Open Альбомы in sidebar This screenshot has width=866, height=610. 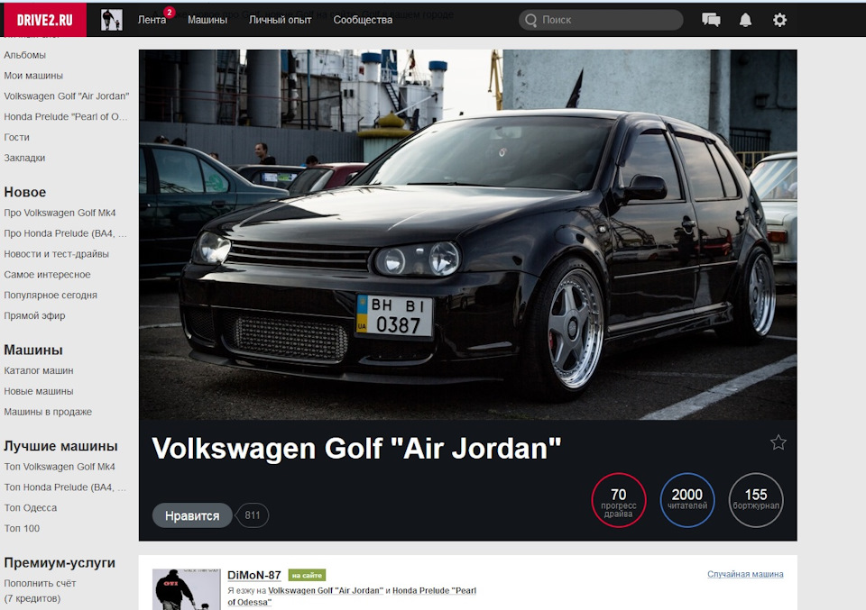pyautogui.click(x=25, y=55)
